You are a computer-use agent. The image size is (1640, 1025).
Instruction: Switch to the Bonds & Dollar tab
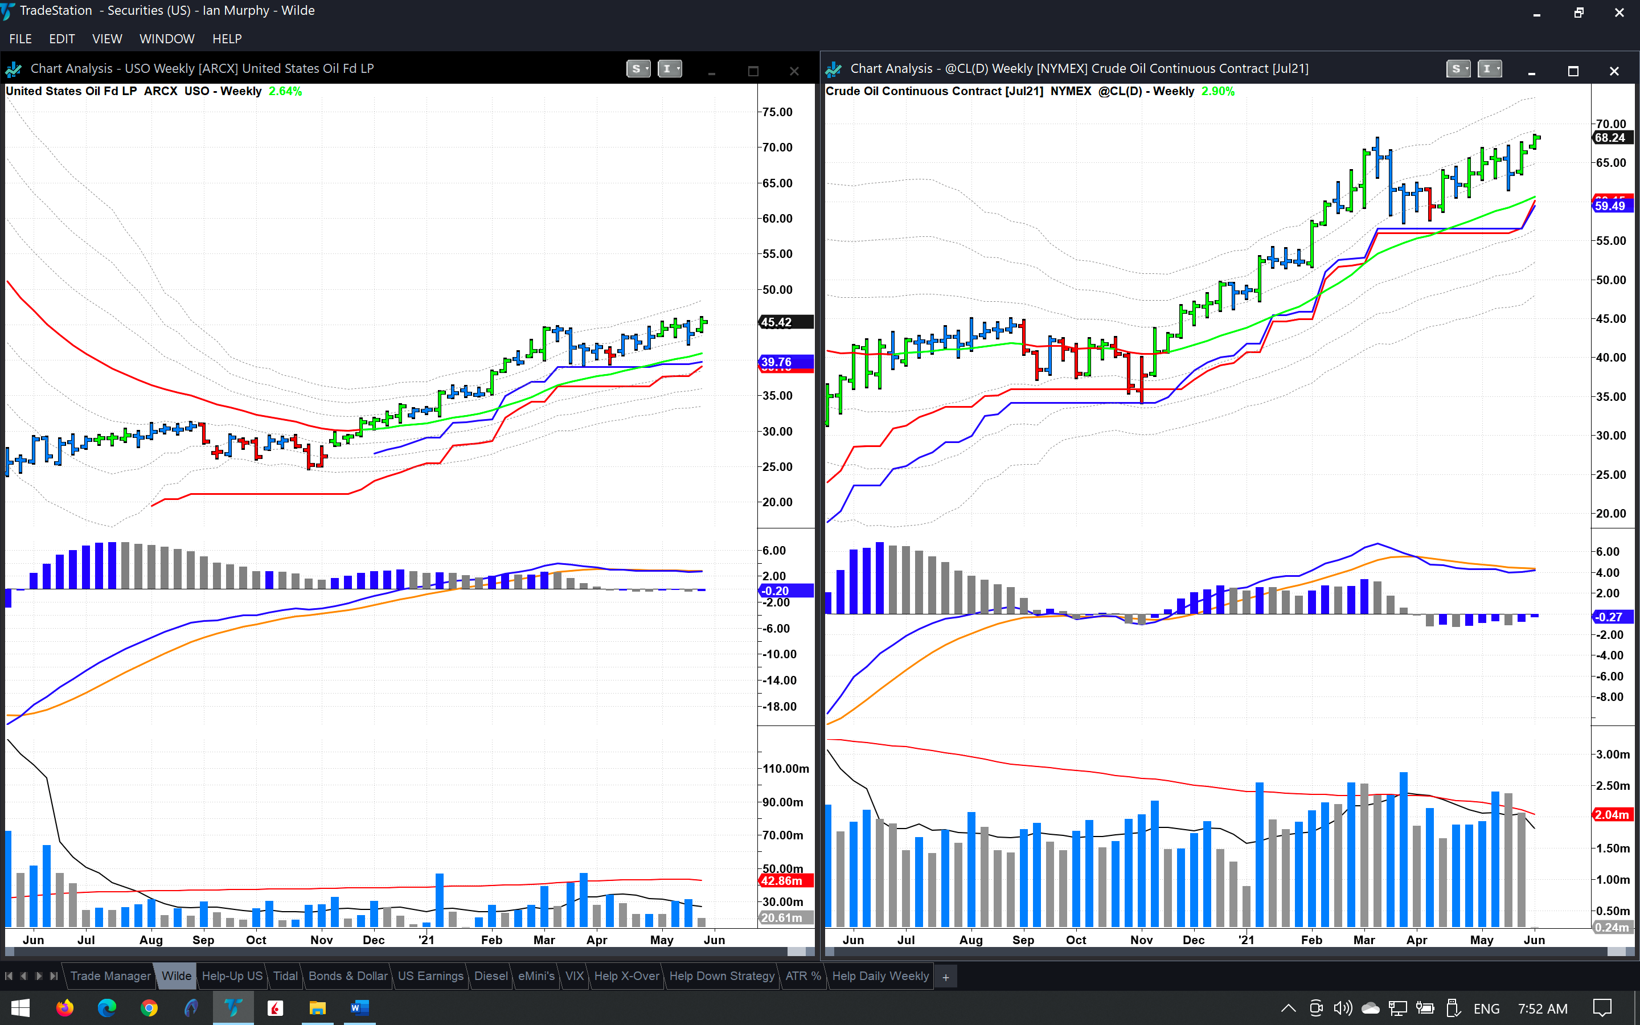(x=348, y=975)
